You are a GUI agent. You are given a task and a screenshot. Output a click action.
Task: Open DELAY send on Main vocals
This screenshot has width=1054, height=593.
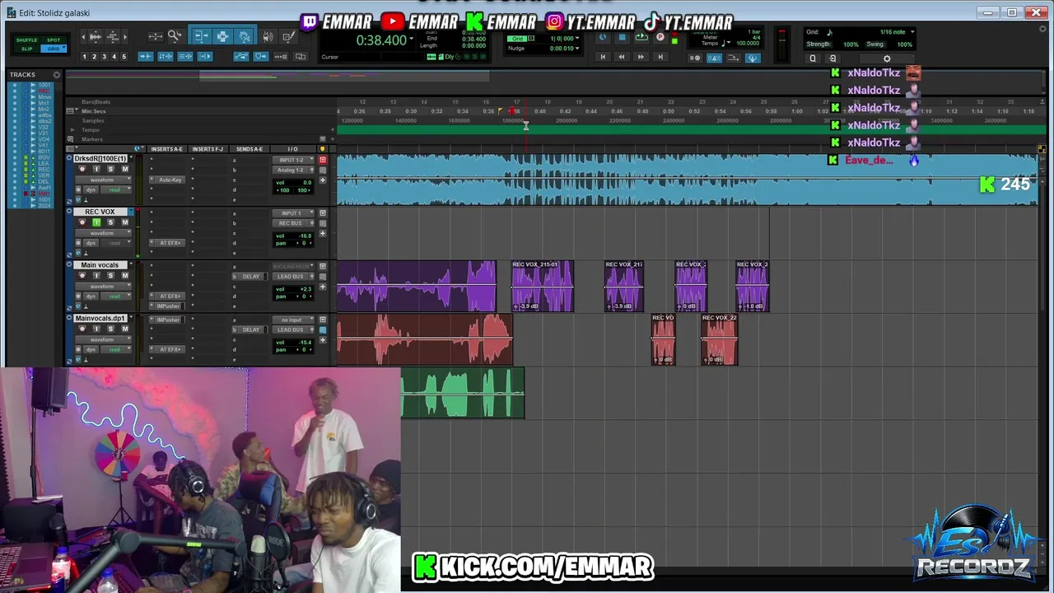251,277
